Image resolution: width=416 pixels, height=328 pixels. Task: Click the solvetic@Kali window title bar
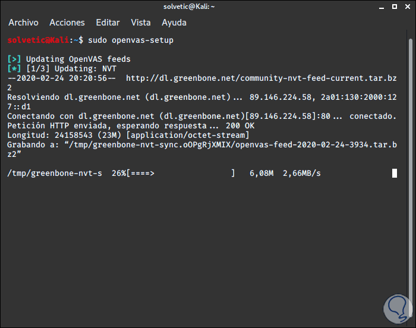[x=207, y=6]
